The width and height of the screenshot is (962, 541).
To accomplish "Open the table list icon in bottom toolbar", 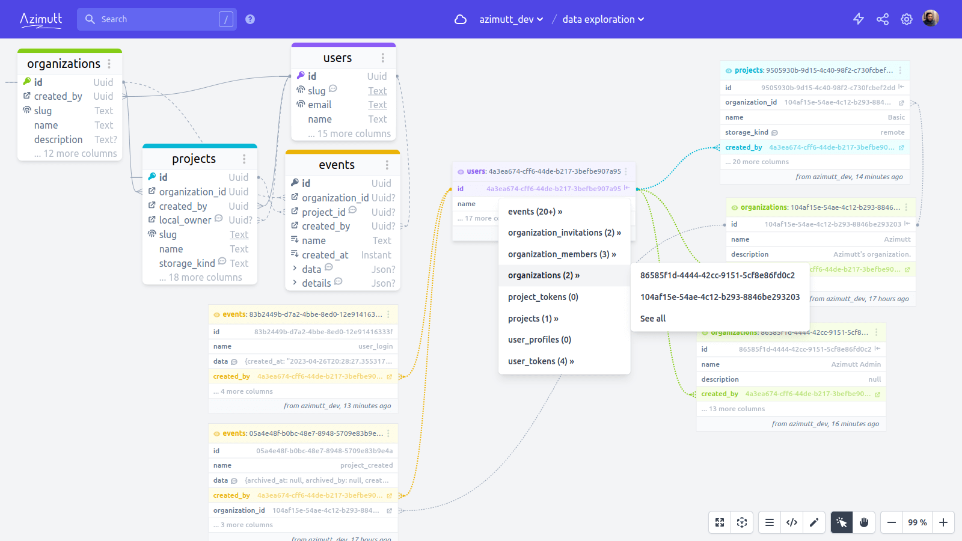I will tap(770, 522).
